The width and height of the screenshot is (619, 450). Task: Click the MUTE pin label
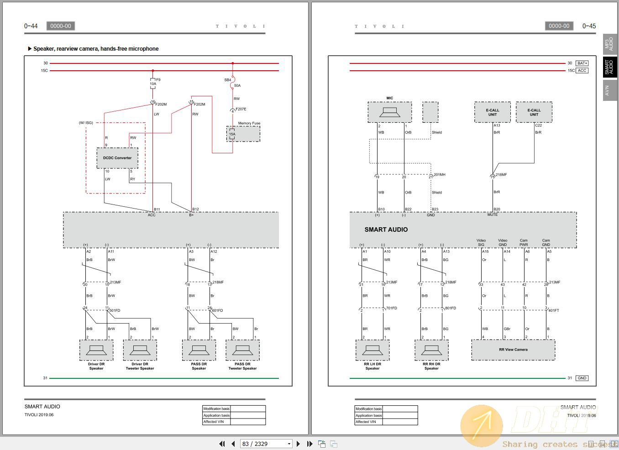[493, 215]
